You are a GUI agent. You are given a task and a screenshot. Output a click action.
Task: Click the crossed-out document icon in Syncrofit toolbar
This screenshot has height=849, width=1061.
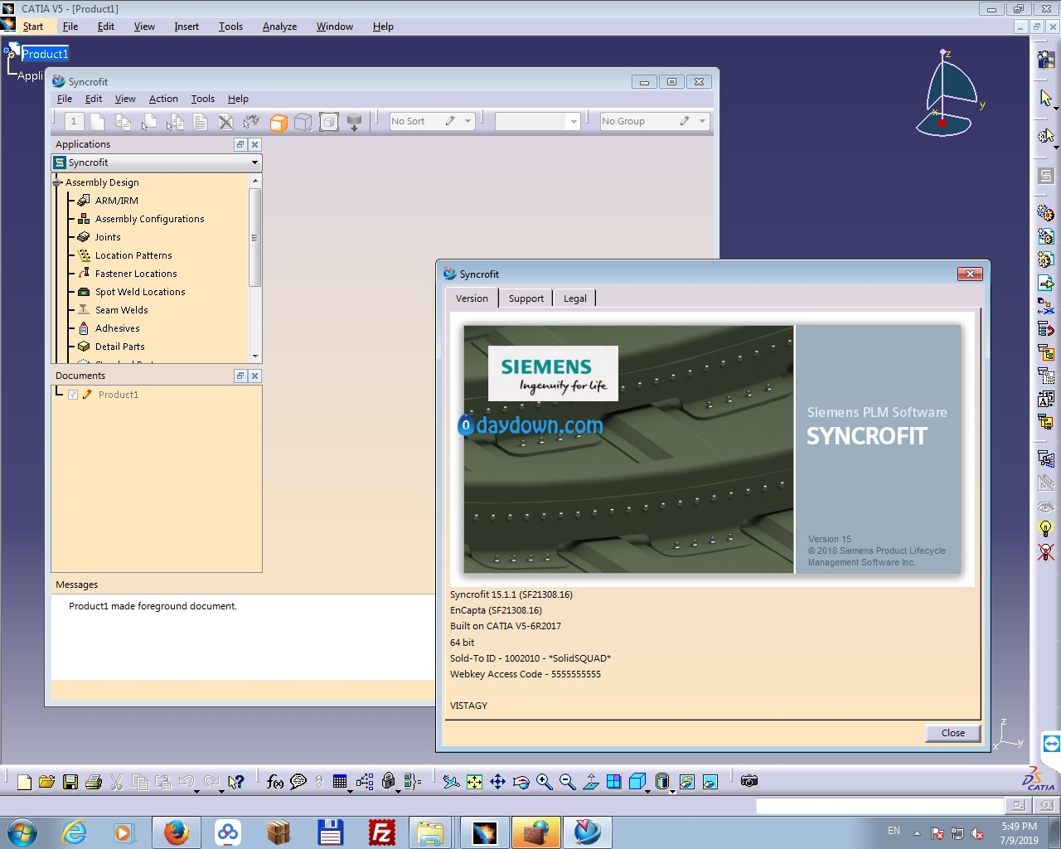point(225,123)
